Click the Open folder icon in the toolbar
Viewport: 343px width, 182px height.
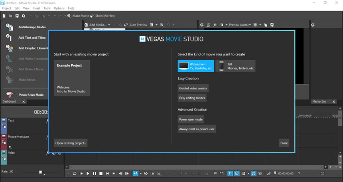pos(10,16)
